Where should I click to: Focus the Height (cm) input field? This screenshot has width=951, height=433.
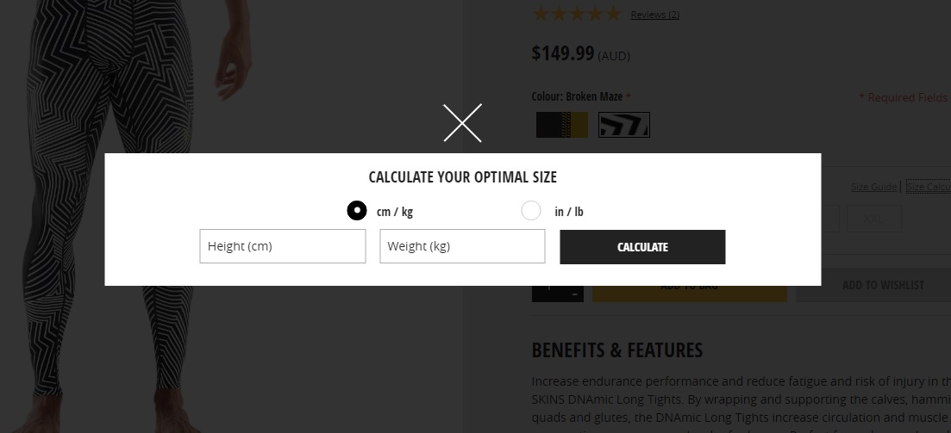tap(283, 246)
